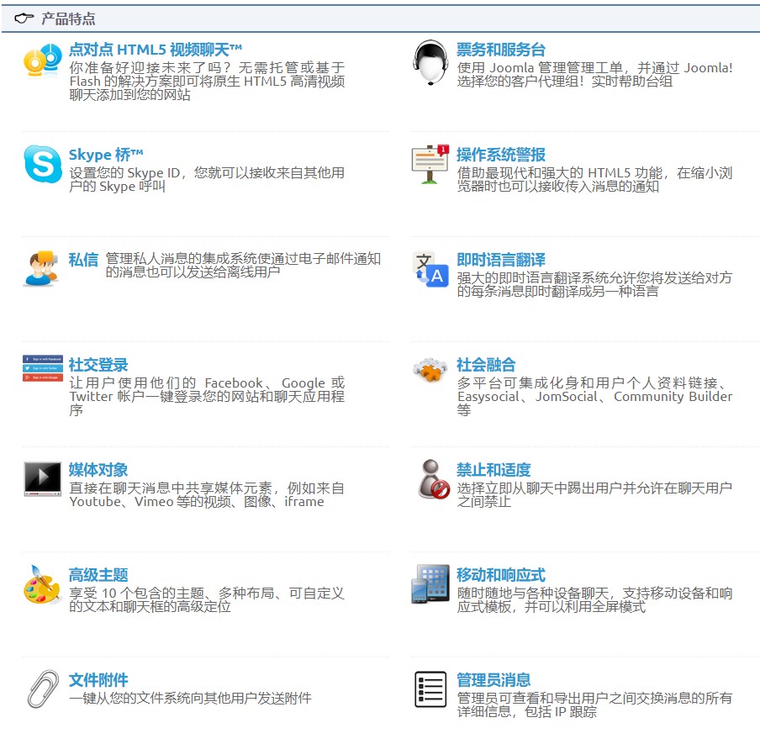Open the 社会融合 heading link

click(x=486, y=365)
